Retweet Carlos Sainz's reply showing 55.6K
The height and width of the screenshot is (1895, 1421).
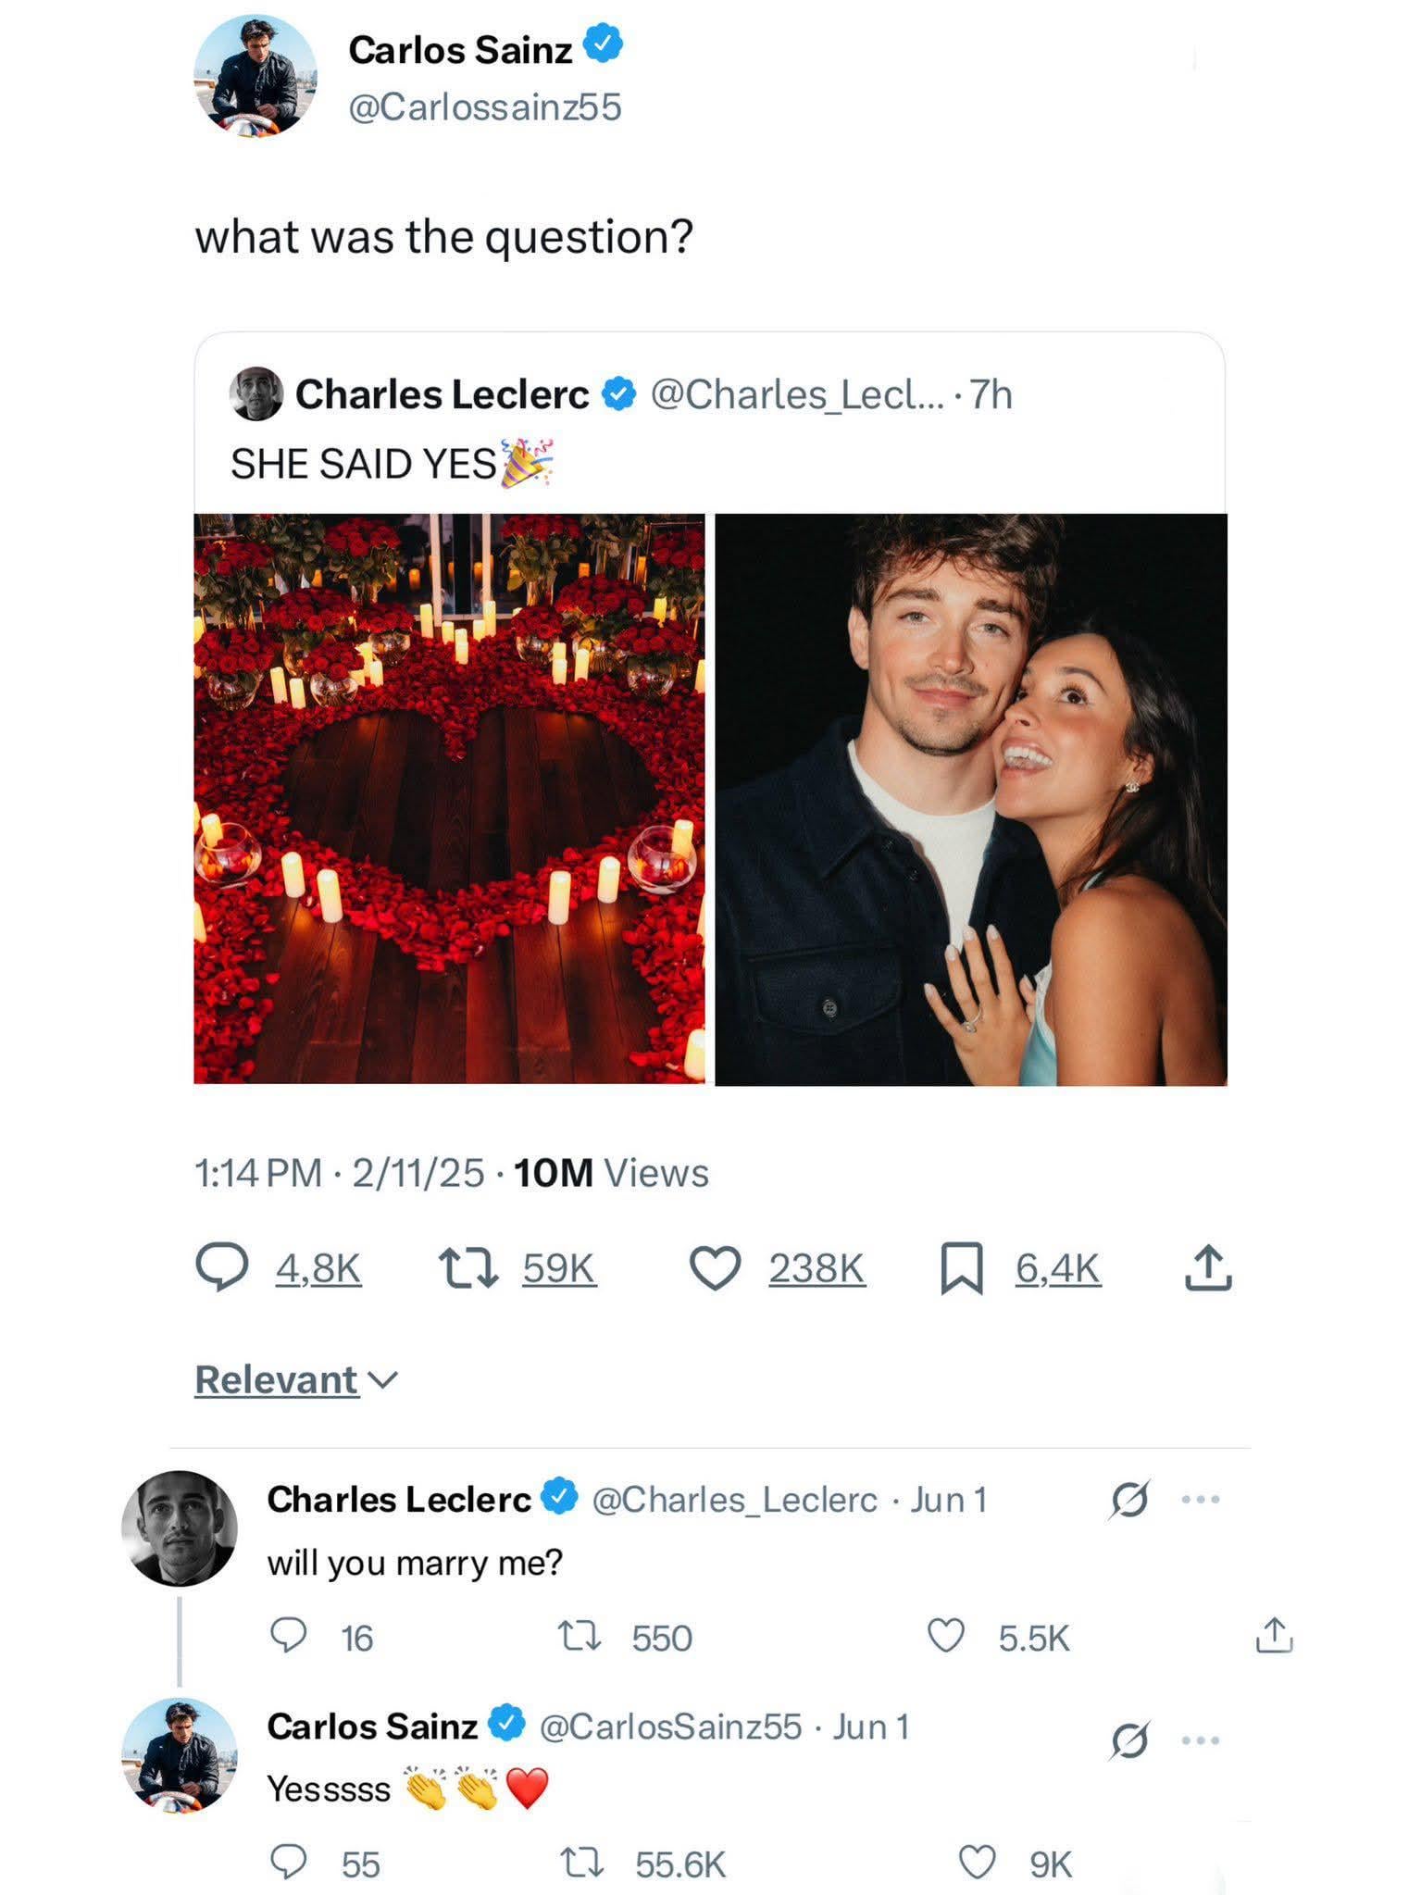pos(582,1862)
